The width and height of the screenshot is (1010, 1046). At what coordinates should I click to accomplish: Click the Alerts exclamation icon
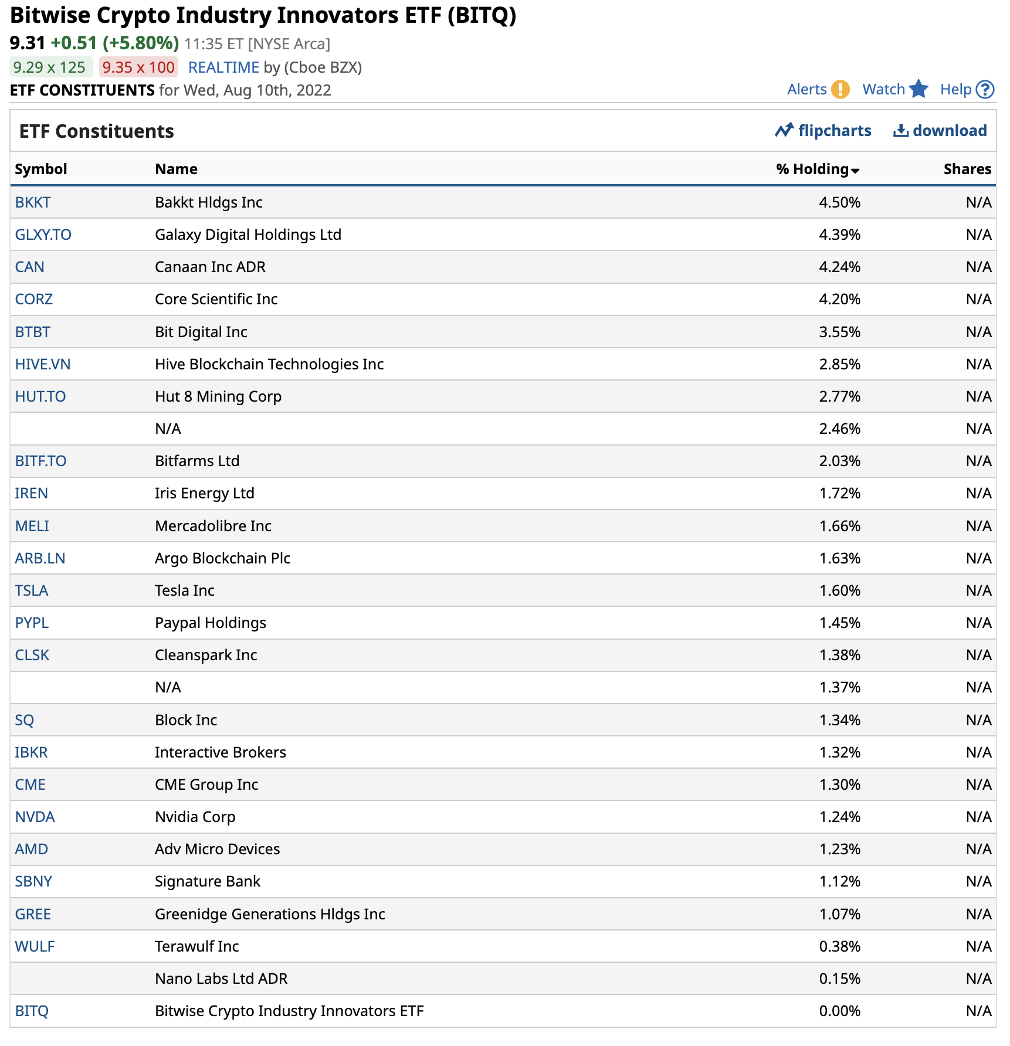point(840,90)
